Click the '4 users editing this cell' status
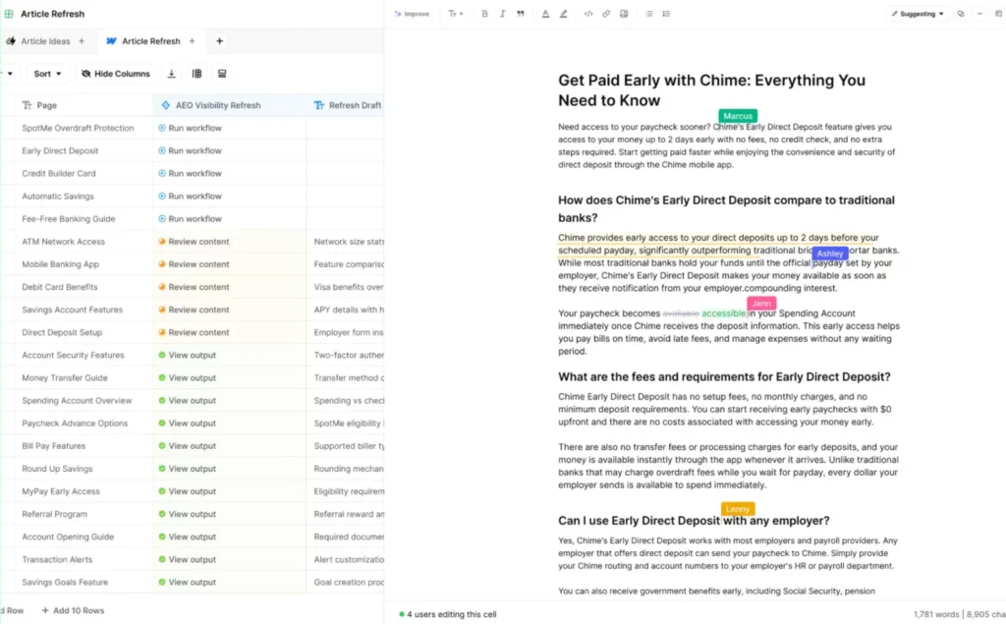 448,614
